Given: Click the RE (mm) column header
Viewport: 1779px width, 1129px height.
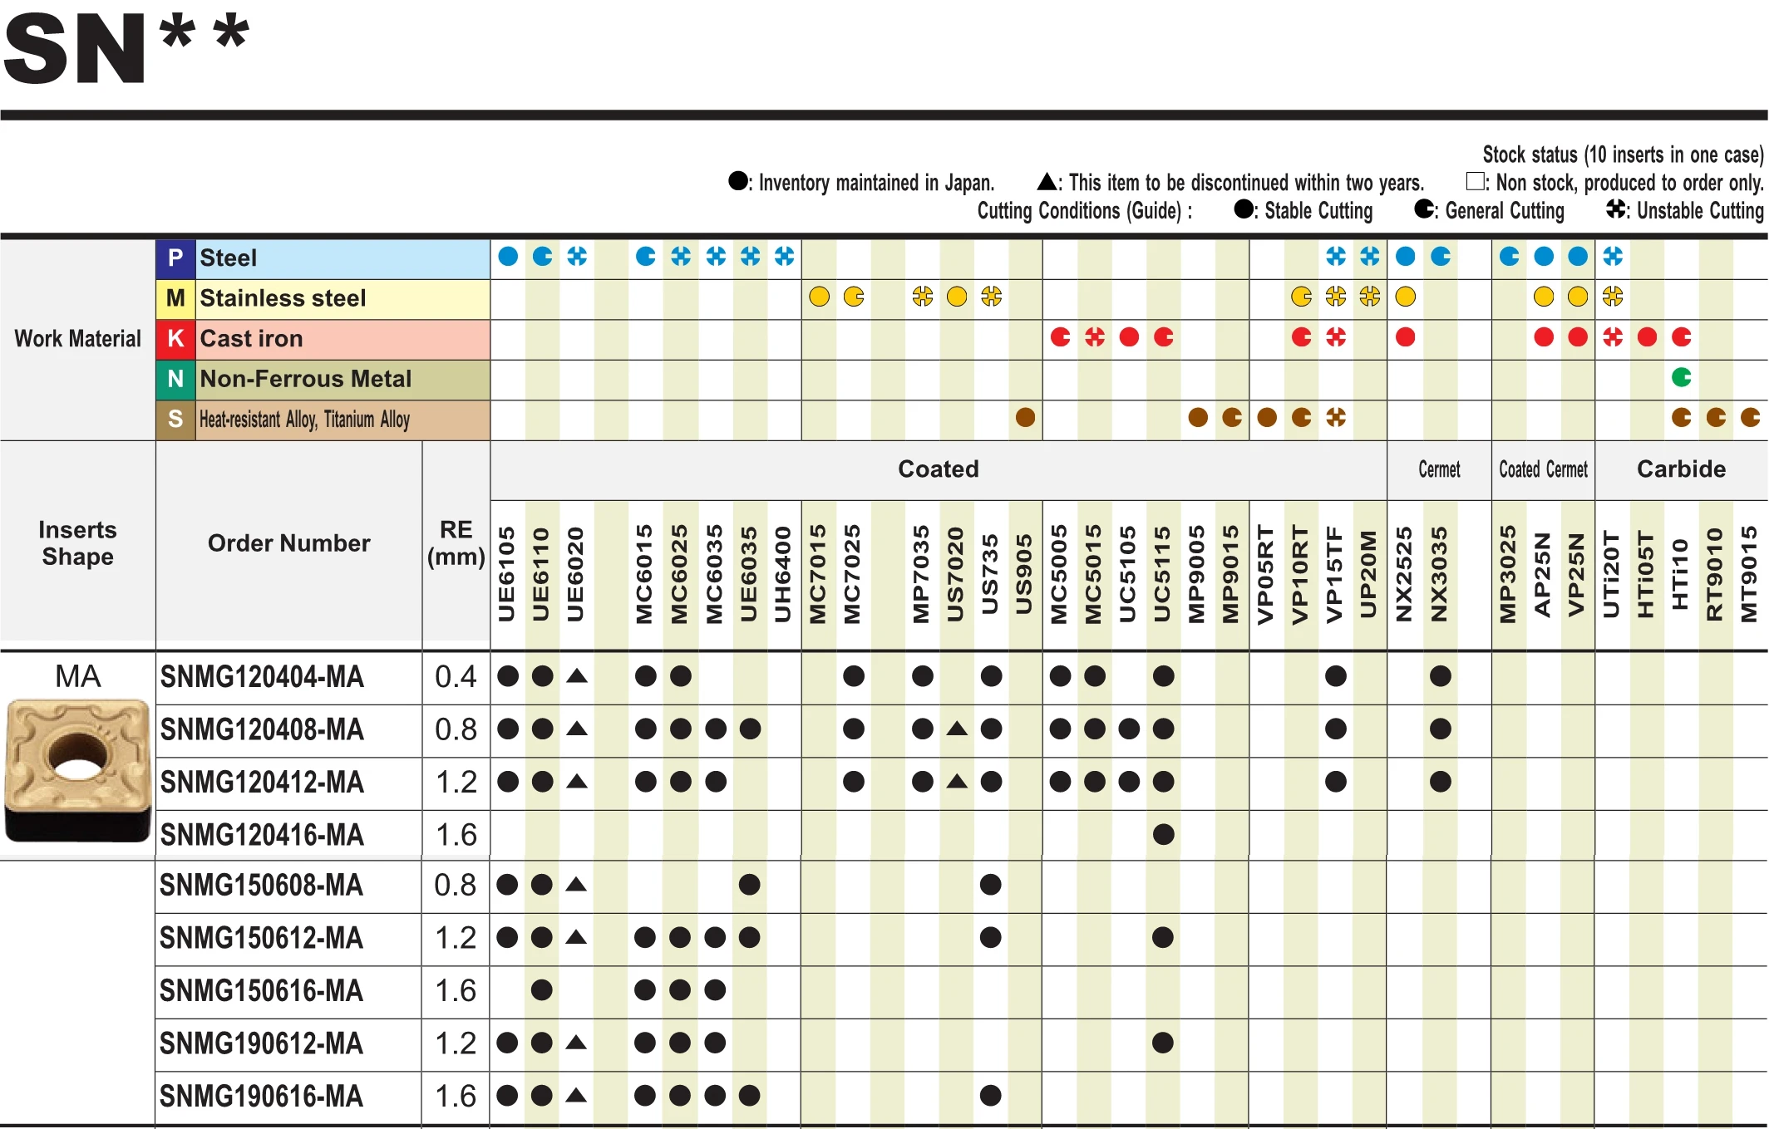Looking at the screenshot, I should pyautogui.click(x=456, y=543).
